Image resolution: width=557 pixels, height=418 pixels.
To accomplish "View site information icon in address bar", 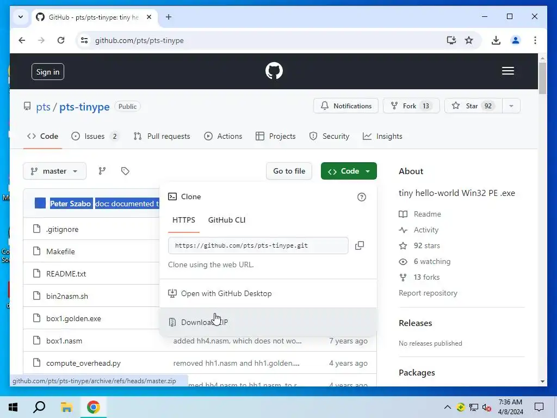I will point(84,40).
